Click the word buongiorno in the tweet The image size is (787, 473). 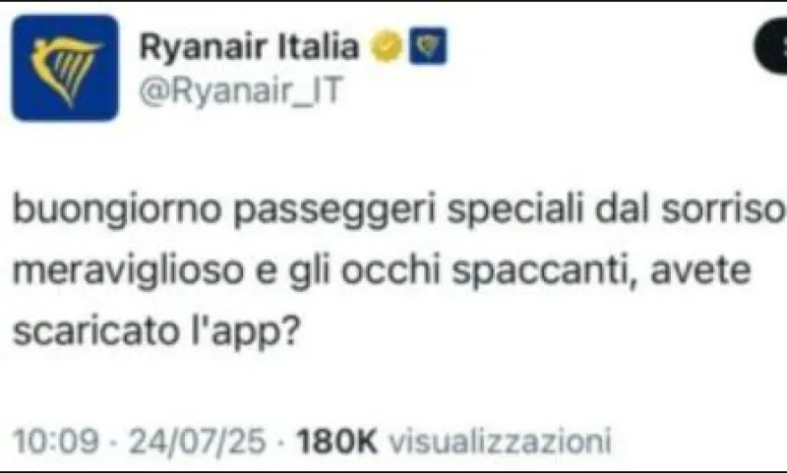pyautogui.click(x=117, y=209)
